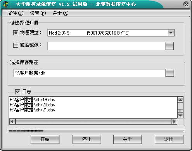Image resolution: width=192 pixels, height=151 pixels.
Task: Select the 磁盘镜像 radio option
Action: (16, 45)
